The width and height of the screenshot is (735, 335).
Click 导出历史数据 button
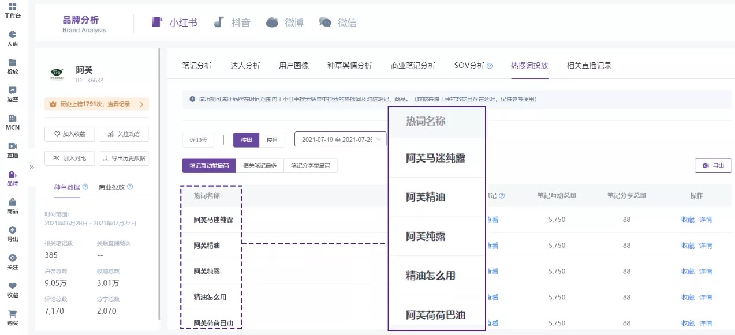tap(124, 158)
